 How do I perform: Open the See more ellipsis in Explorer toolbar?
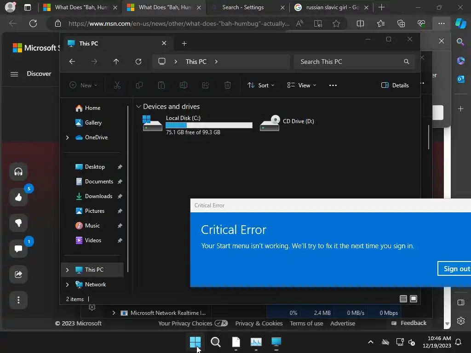point(333,85)
